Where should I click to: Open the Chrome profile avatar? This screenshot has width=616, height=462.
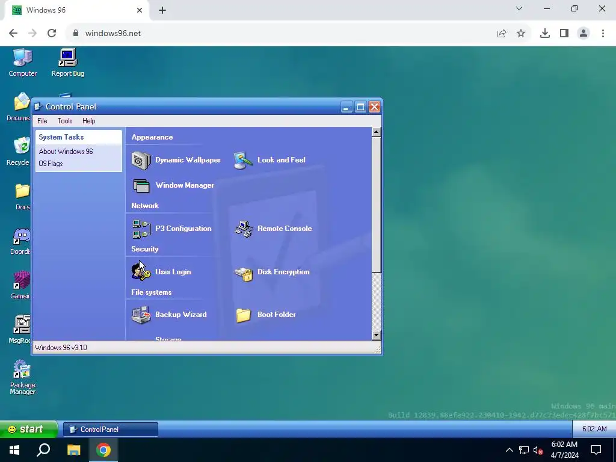point(584,34)
